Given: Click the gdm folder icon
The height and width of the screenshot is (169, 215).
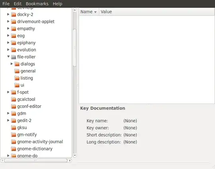Looking at the screenshot, I should click(x=14, y=114).
